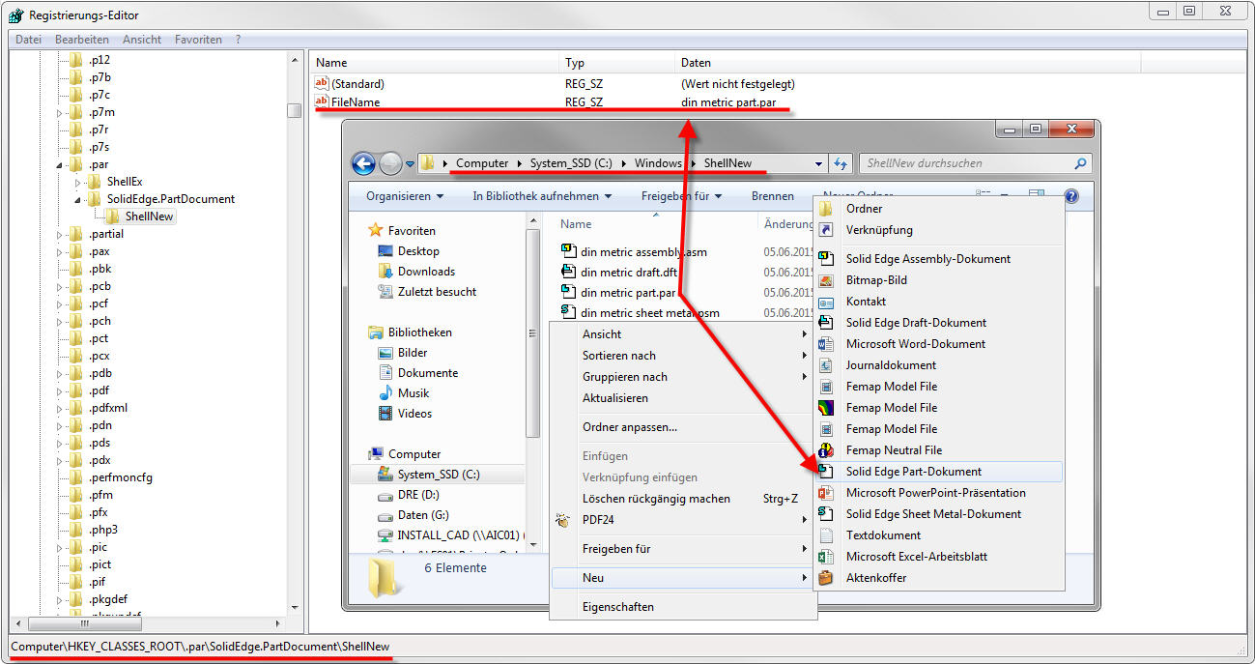This screenshot has height=664, width=1255.
Task: Click into the ShellNew durchsuchen search field
Action: [x=966, y=163]
